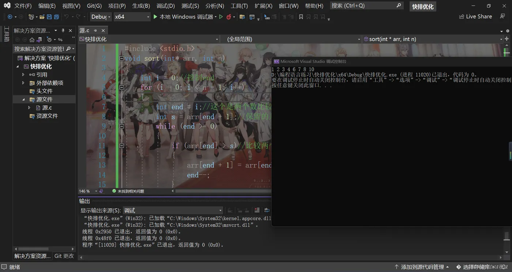
Task: Collapse the if block at line 11
Action: point(121,146)
